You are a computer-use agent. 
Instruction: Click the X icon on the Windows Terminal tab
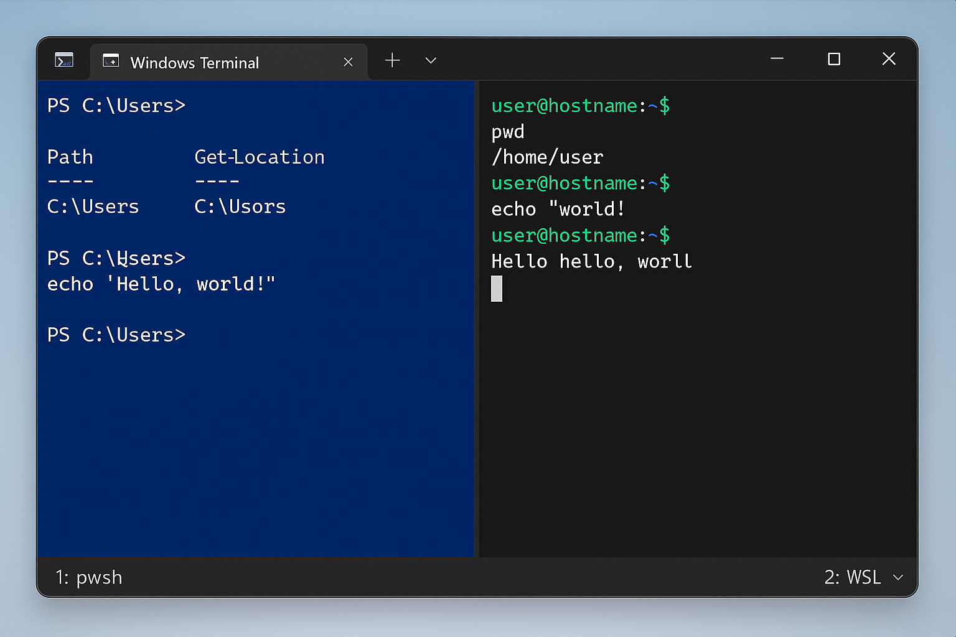pyautogui.click(x=348, y=62)
